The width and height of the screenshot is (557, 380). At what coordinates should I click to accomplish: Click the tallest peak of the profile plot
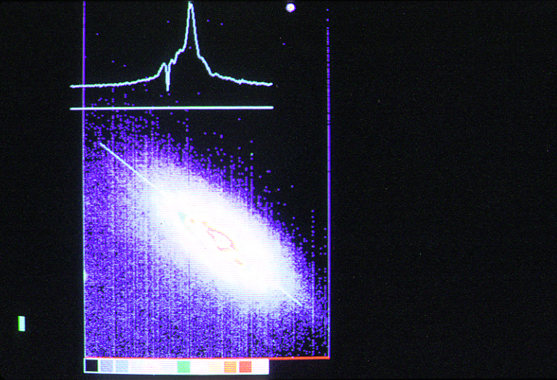point(190,7)
